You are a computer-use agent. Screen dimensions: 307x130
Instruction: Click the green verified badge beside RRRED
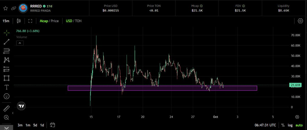[44, 6]
